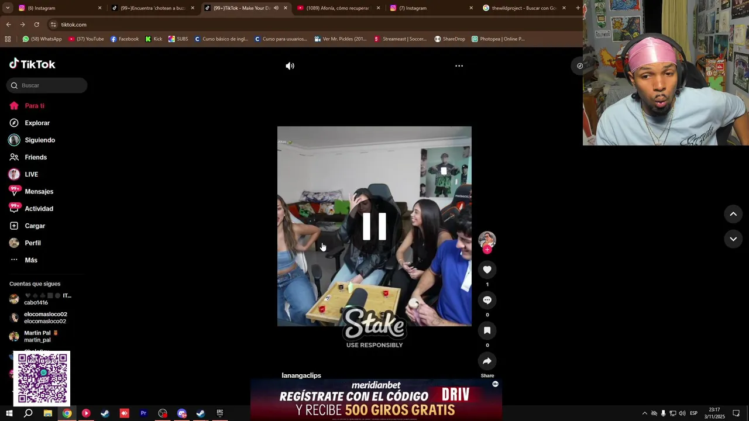Switch to the first Instagram tab
749x421 pixels.
pyautogui.click(x=59, y=8)
